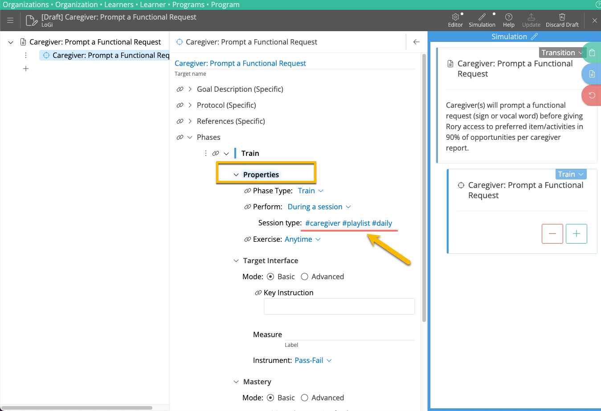The width and height of the screenshot is (601, 411).
Task: Open Simulation from the toolbar
Action: [482, 17]
